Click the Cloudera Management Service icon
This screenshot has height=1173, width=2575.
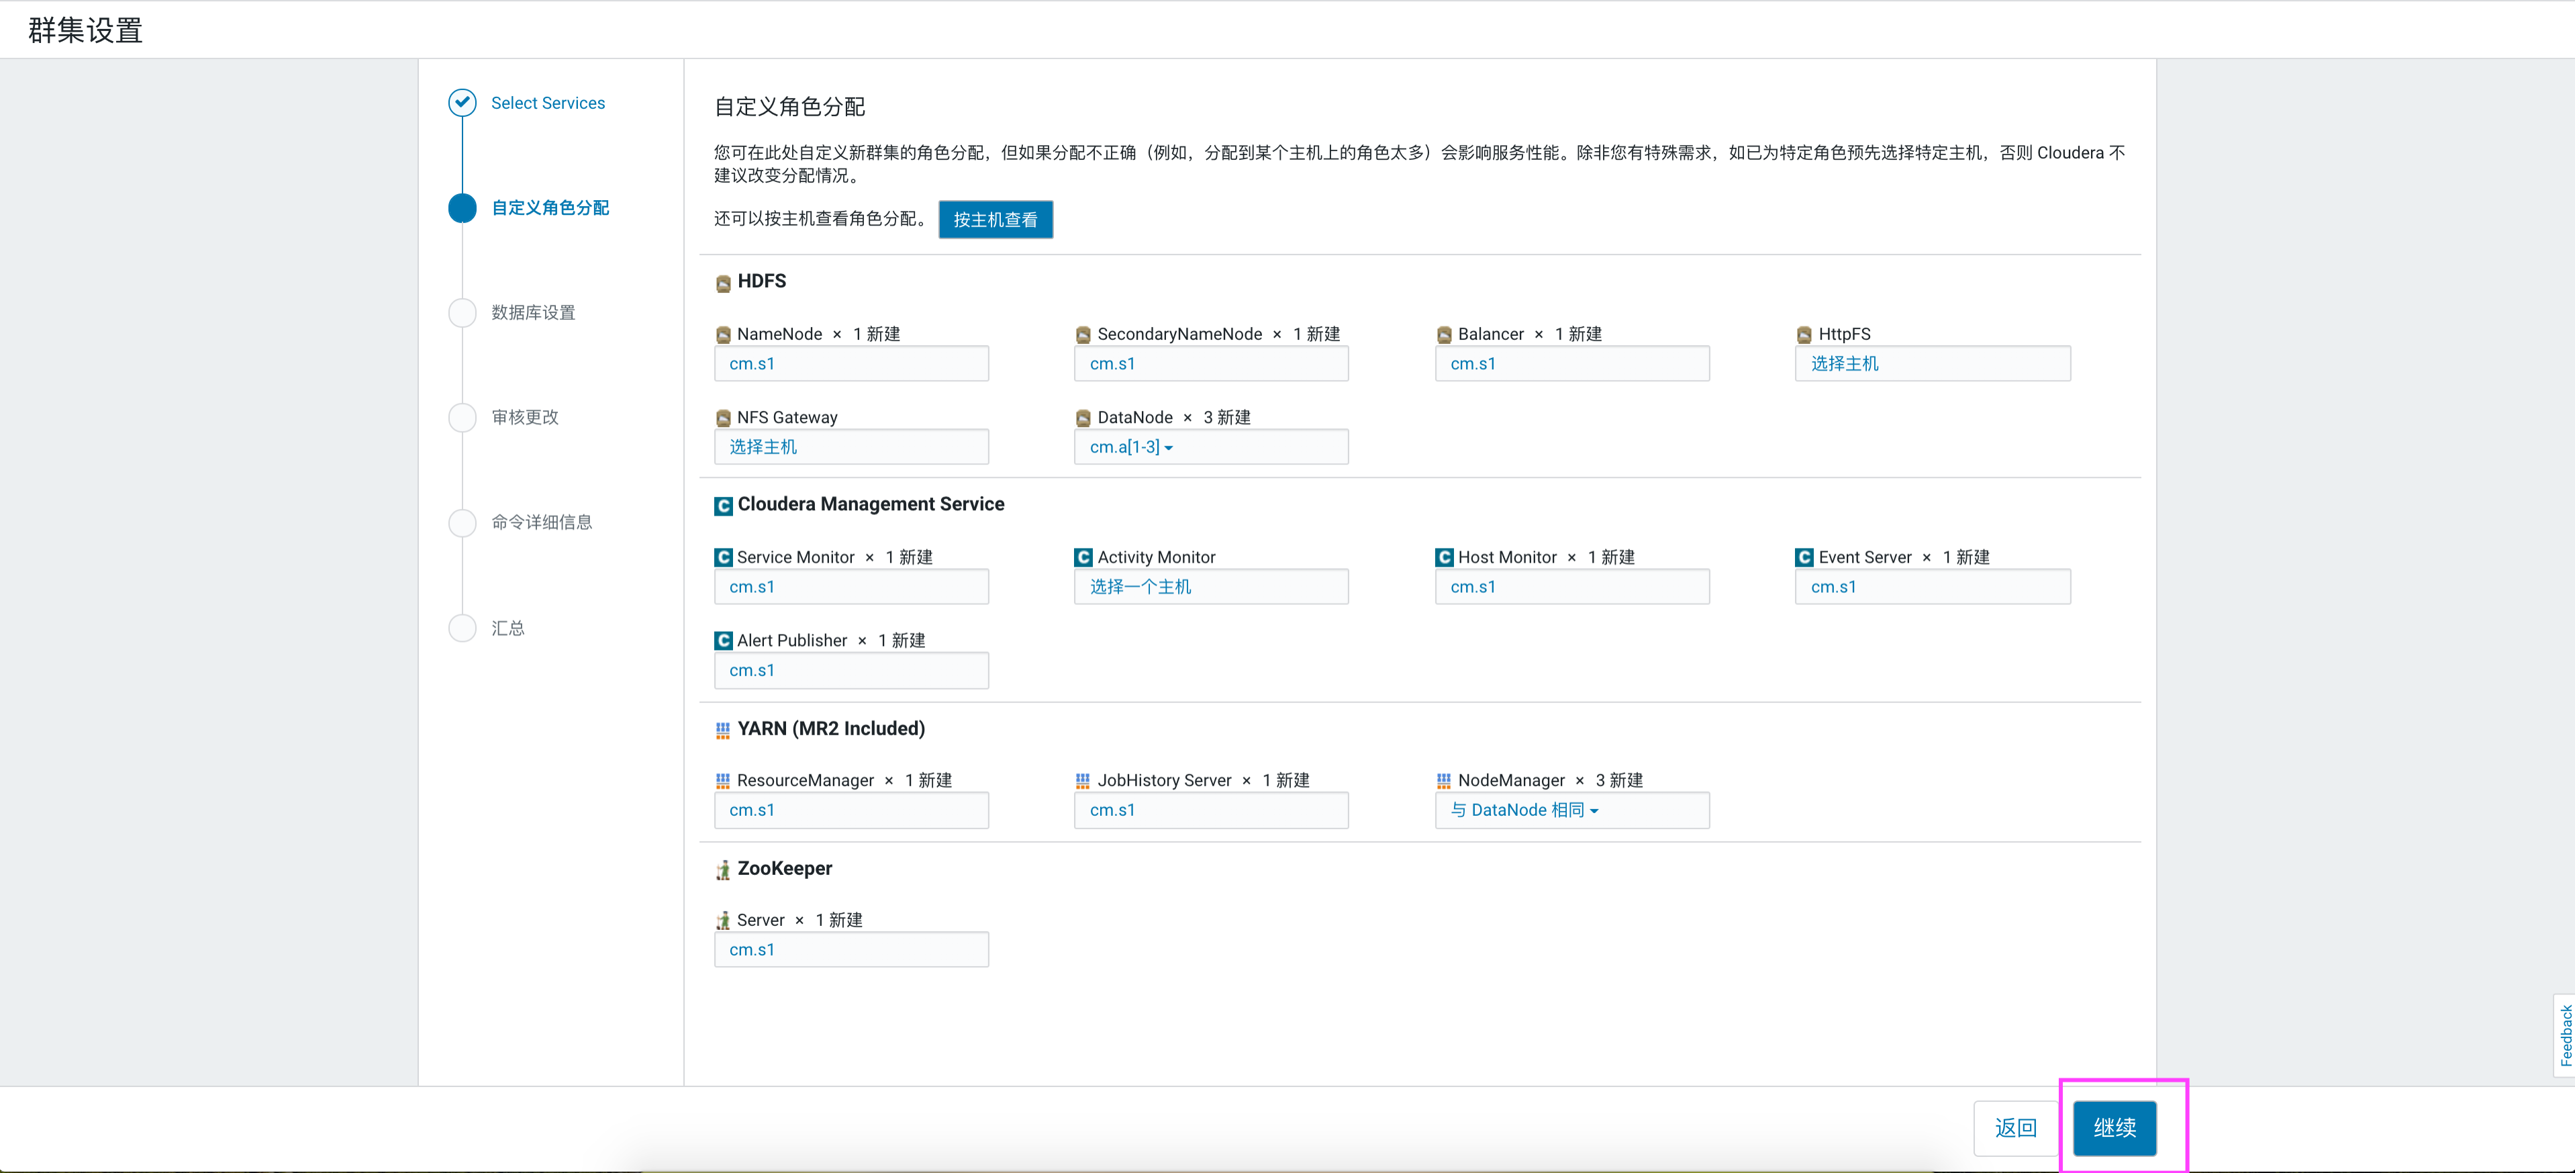tap(723, 506)
